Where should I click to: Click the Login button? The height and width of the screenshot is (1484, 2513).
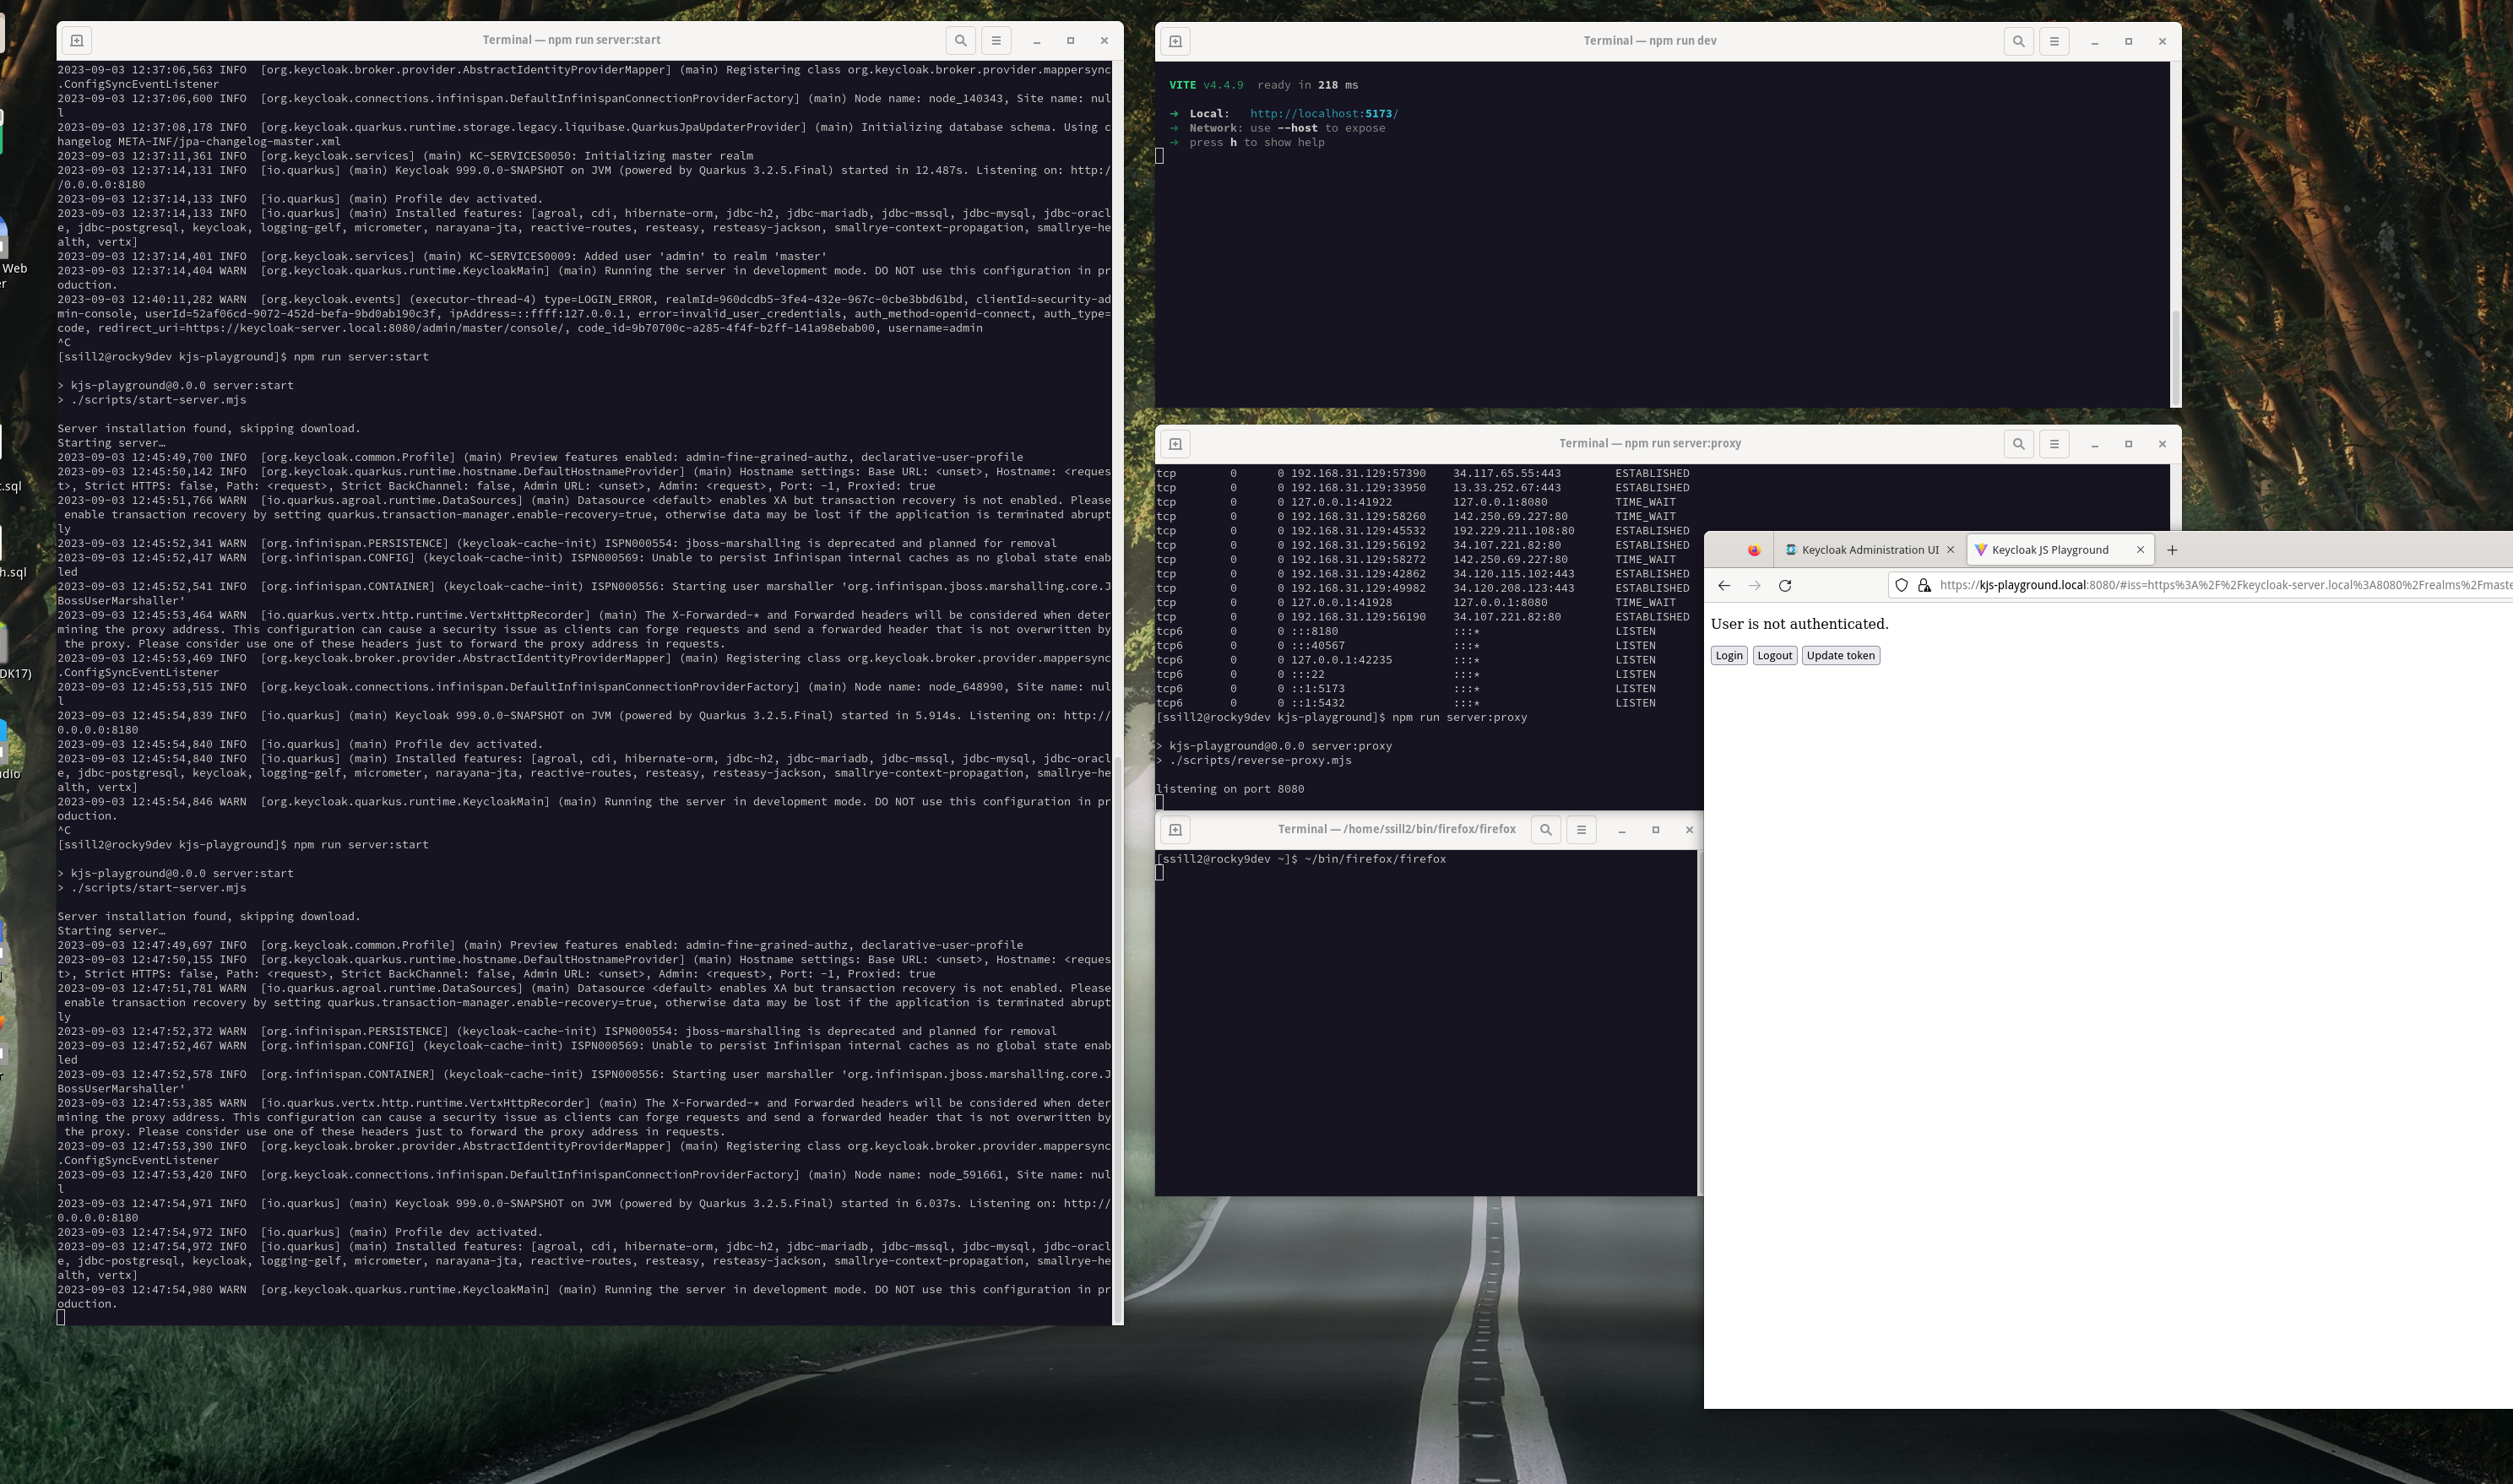pos(1728,655)
